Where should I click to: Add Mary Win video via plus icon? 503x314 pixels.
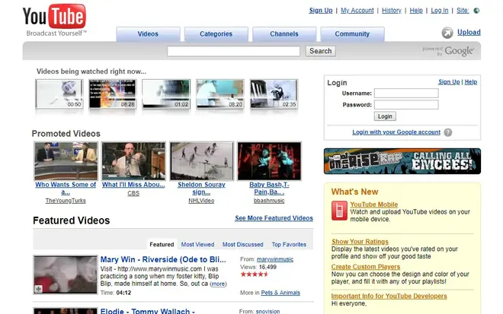39,289
